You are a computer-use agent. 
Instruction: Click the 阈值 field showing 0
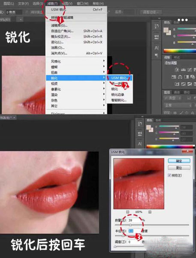click(x=134, y=242)
